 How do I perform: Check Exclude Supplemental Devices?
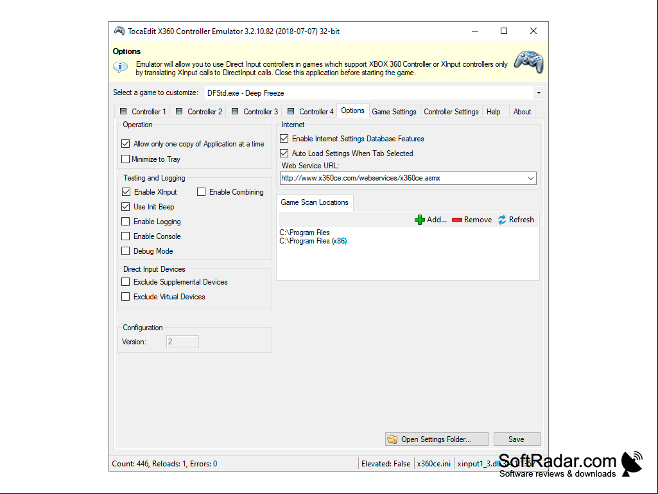tap(125, 282)
